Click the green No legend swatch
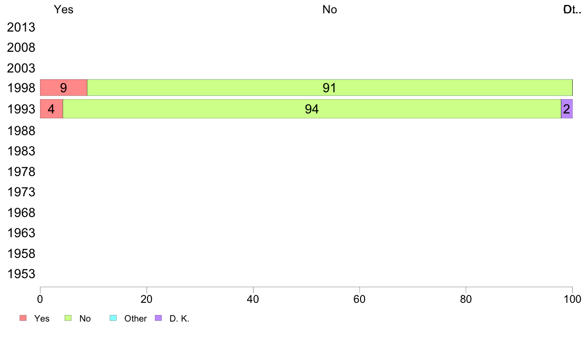The image size is (586, 363). click(x=68, y=318)
